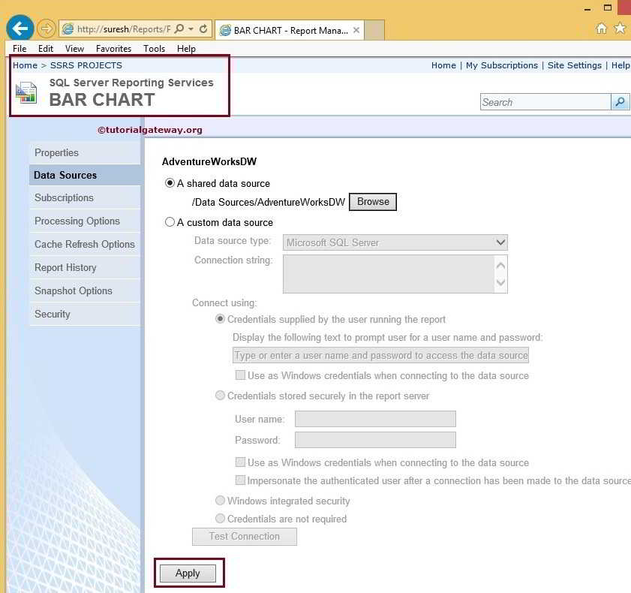Open the Cache Refresh Options tab

pyautogui.click(x=85, y=245)
